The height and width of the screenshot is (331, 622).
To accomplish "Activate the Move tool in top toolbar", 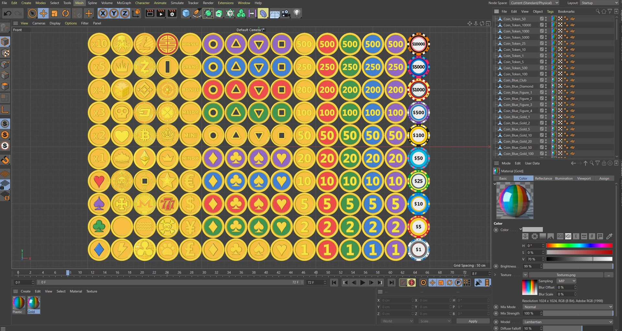I will coord(43,13).
